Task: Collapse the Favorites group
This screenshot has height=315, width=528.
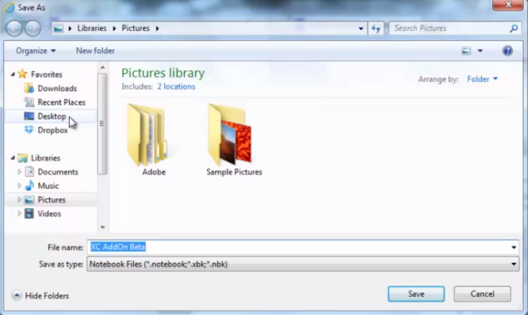Action: coord(12,75)
